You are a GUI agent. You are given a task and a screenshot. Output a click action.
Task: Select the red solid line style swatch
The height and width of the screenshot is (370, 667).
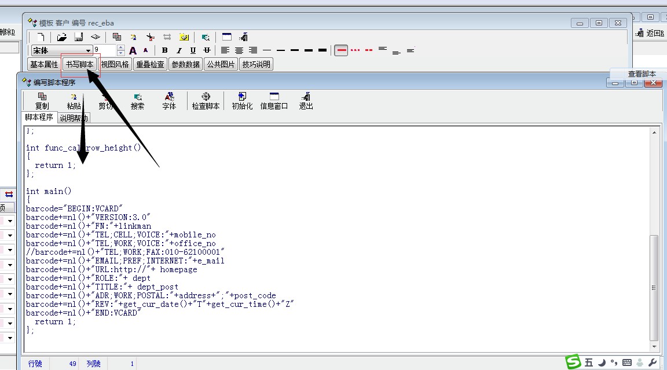[x=342, y=50]
